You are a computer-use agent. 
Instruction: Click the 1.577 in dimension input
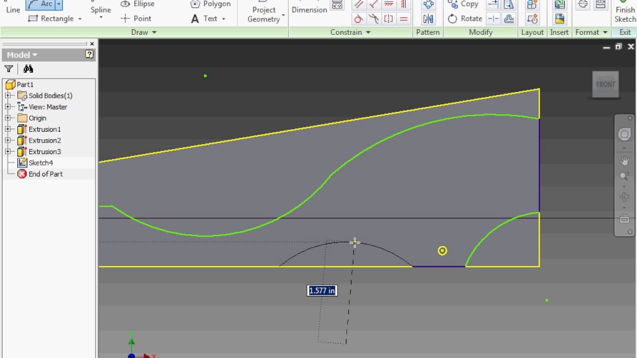coord(322,290)
